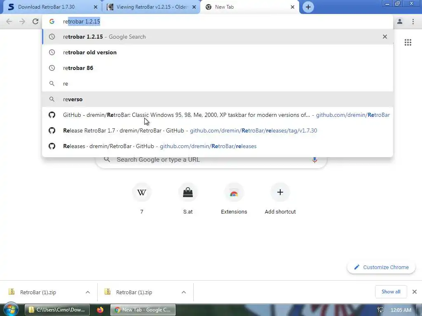Click the 12:05 AM taskbar clock

click(401, 310)
